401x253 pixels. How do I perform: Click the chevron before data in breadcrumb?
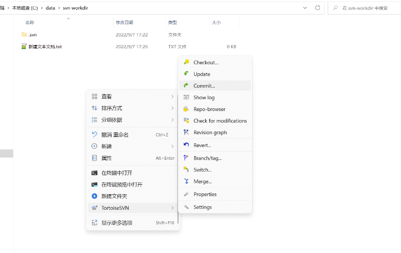42,8
